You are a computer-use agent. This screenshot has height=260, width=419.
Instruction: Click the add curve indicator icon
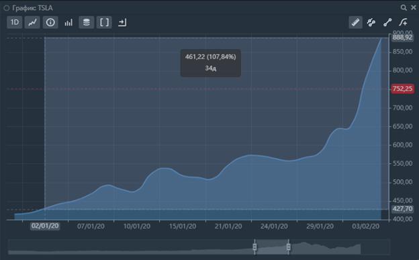(404, 22)
